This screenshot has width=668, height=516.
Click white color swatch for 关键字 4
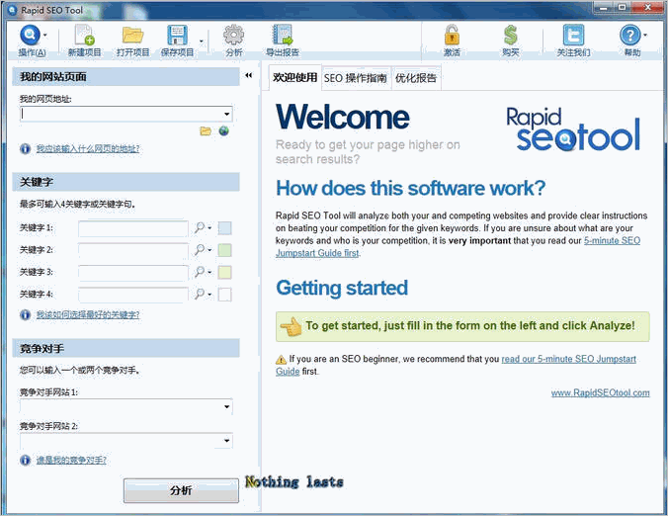tap(224, 295)
